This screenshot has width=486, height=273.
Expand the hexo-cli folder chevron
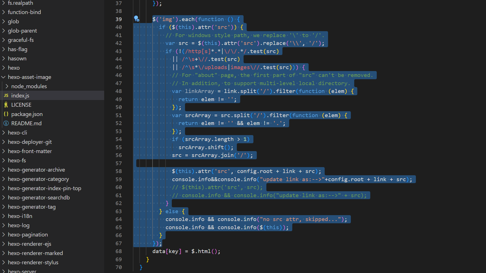click(4, 133)
